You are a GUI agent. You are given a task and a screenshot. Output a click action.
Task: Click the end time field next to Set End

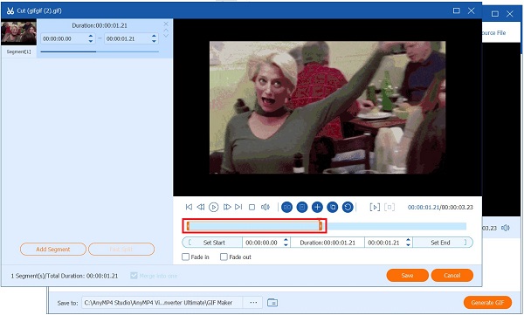pyautogui.click(x=385, y=243)
